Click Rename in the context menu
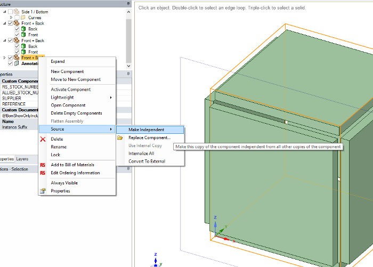 (x=77, y=147)
